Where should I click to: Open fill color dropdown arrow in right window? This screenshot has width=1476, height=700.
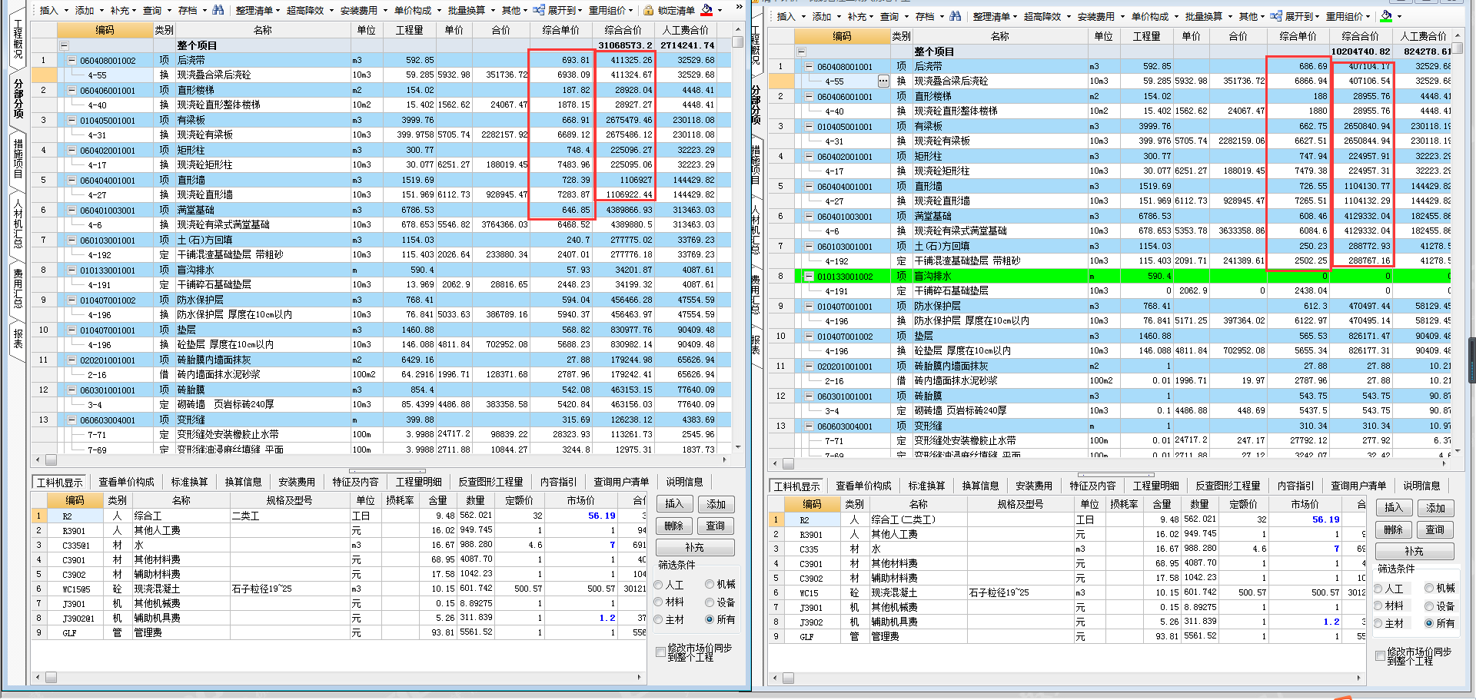point(1399,16)
